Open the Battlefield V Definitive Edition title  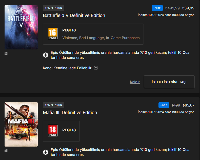click(x=74, y=15)
